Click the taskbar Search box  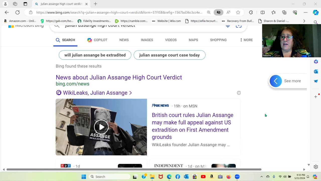click(x=109, y=177)
